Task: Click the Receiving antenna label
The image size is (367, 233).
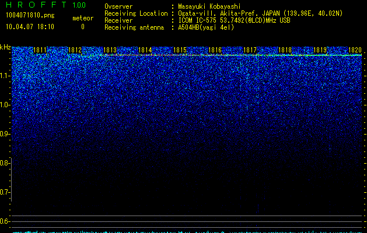Action: (x=134, y=27)
